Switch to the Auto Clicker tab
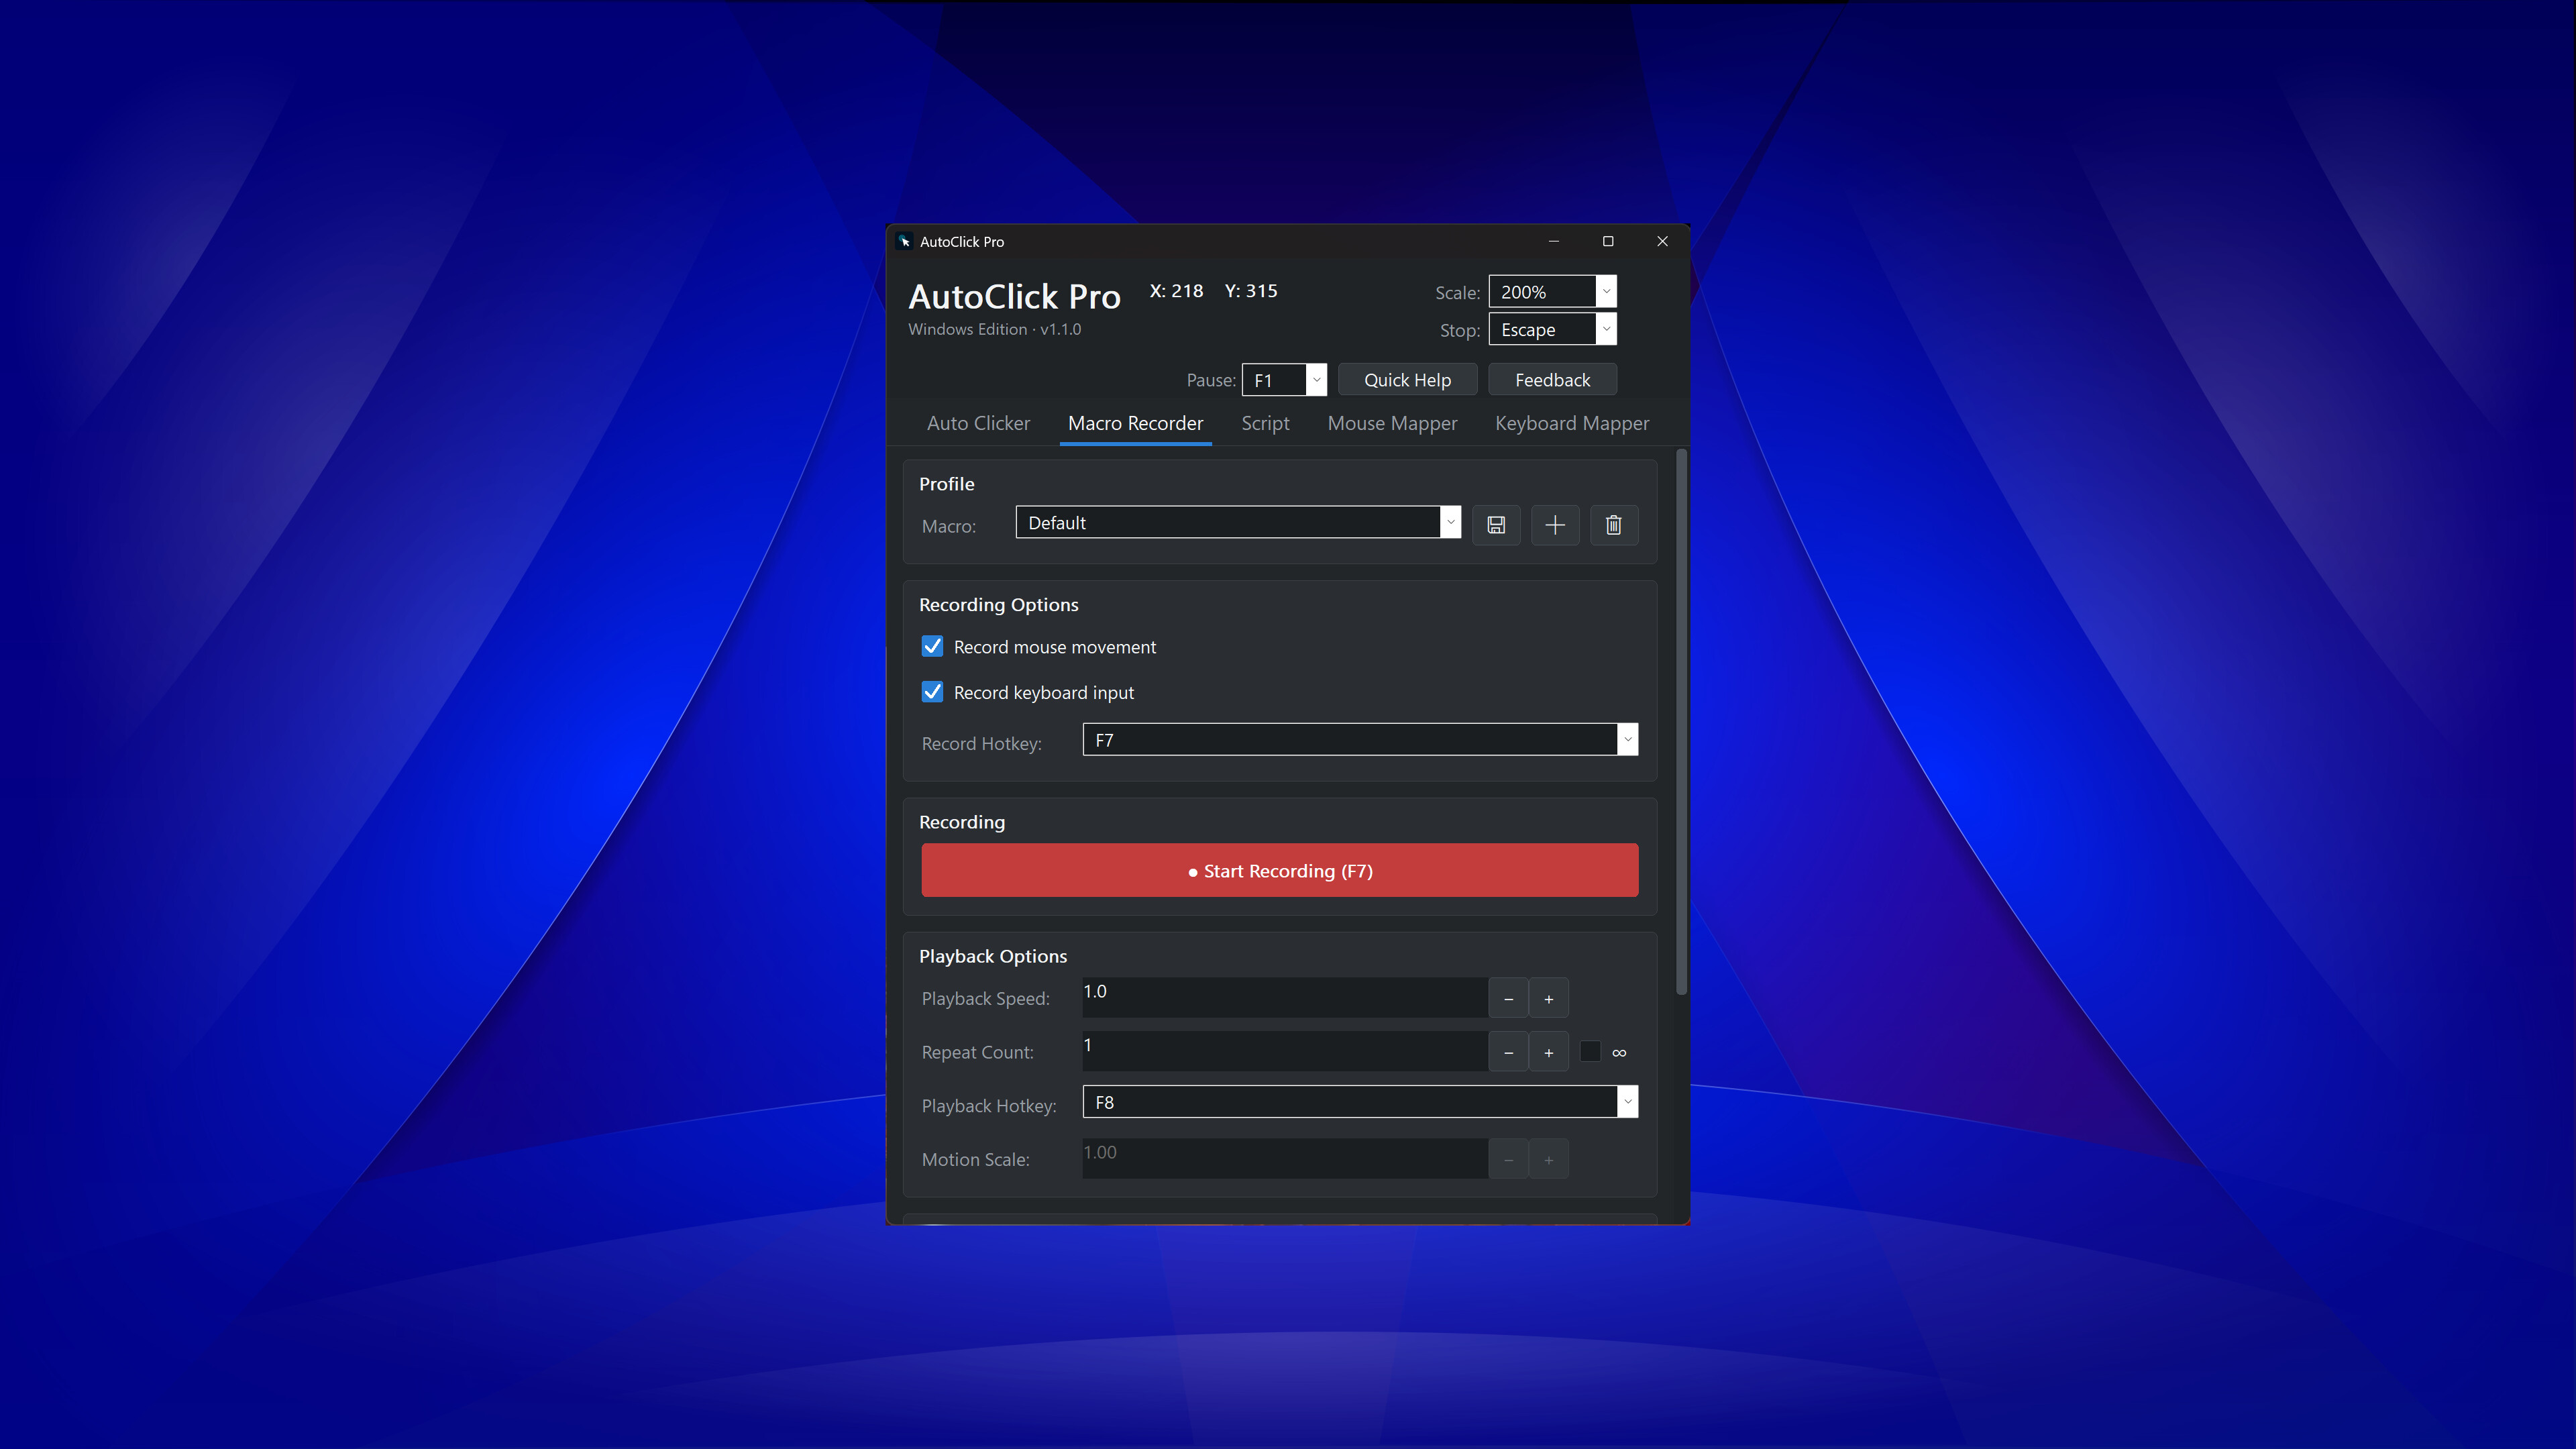 tap(978, 423)
